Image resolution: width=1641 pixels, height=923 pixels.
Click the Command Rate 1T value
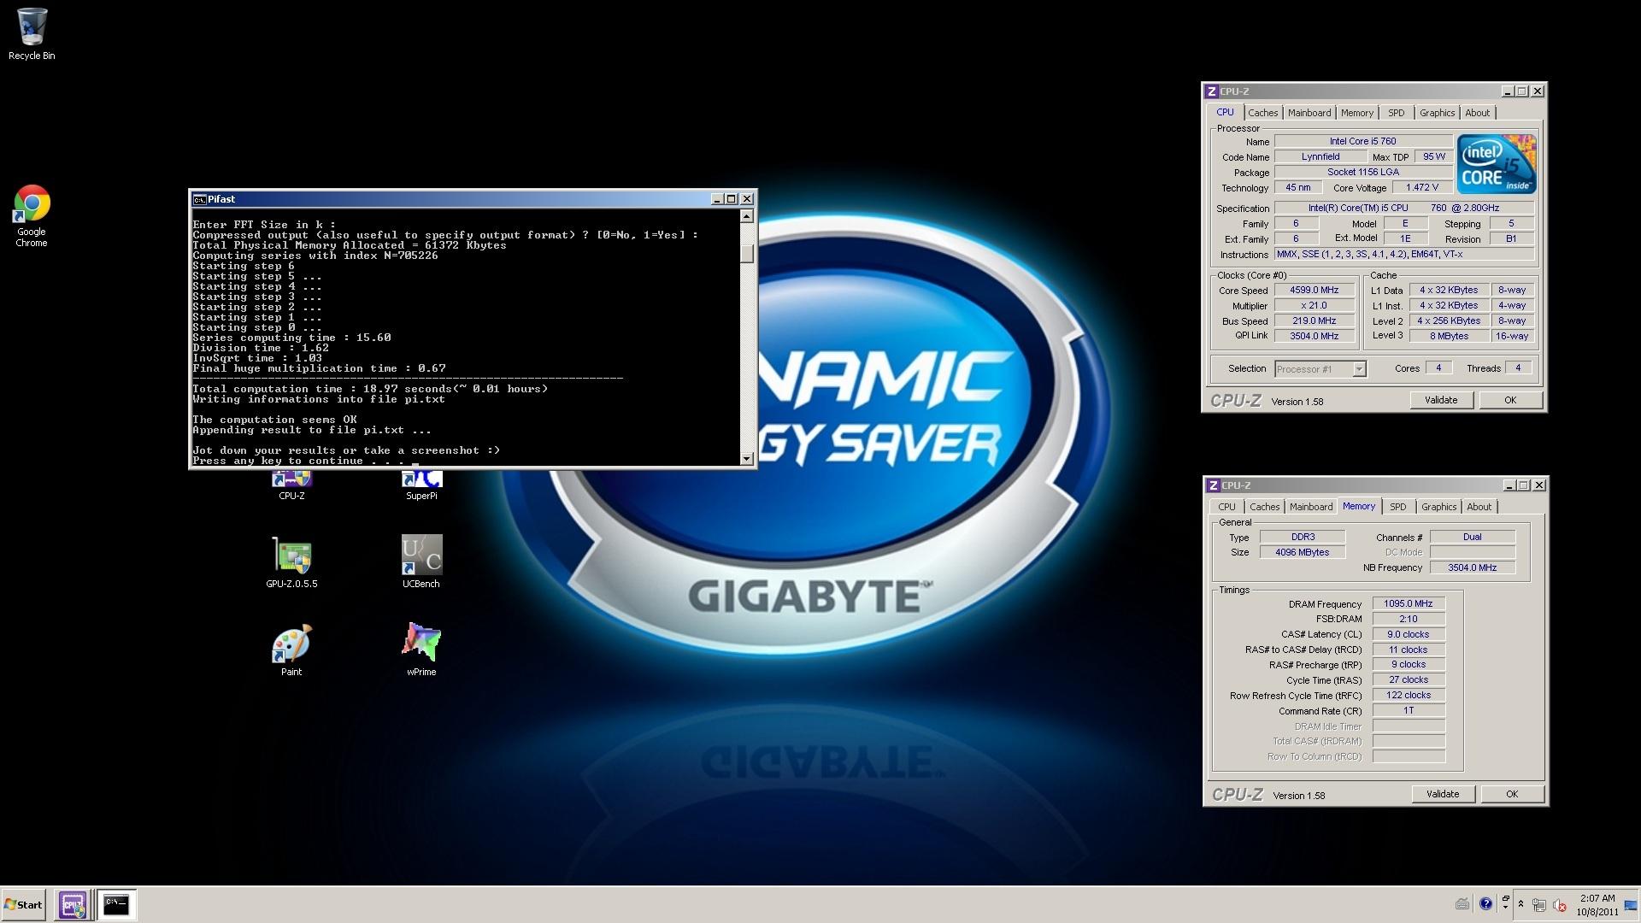[1409, 710]
